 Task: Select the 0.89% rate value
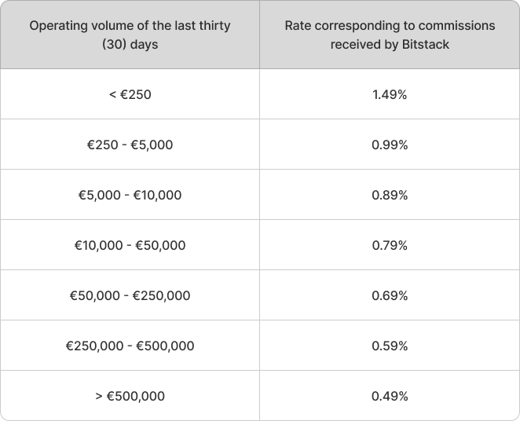[x=390, y=195]
